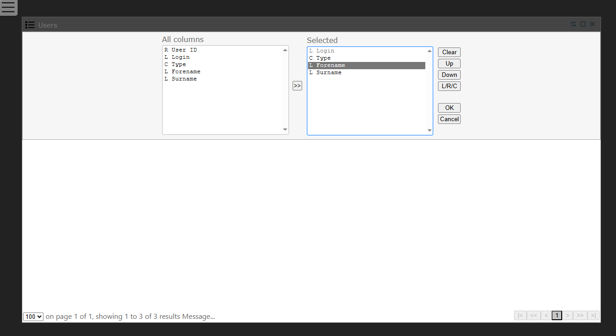
Task: Toggle alignment with L/R/C button
Action: [449, 86]
